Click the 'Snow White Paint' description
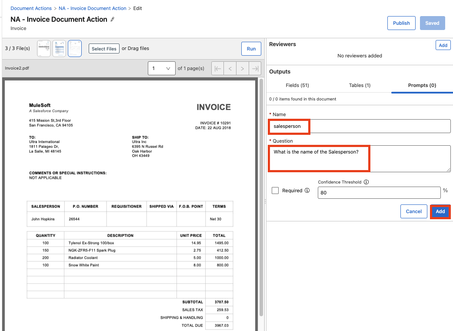The height and width of the screenshot is (331, 453). tap(83, 265)
